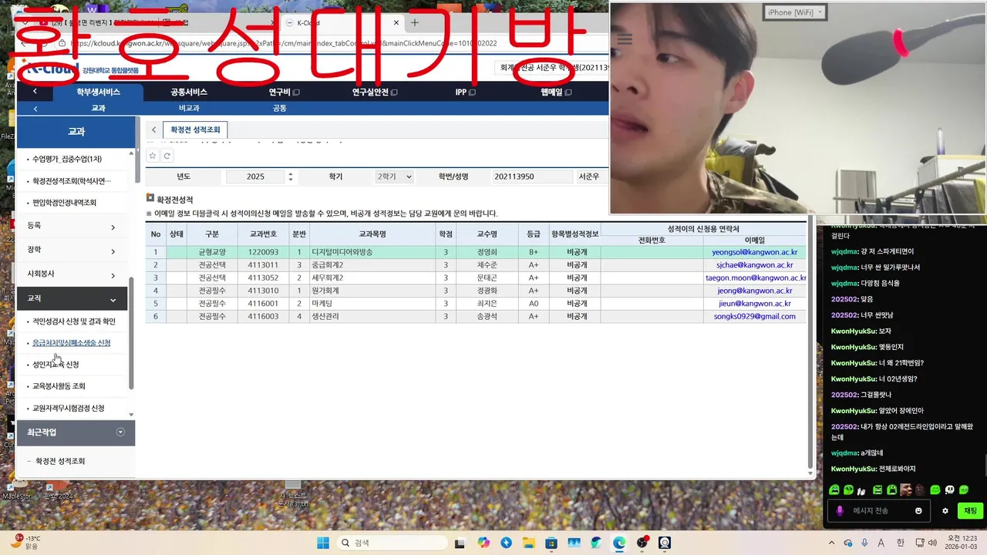The width and height of the screenshot is (987, 555).
Task: Open the 연구비 main menu
Action: [284, 92]
